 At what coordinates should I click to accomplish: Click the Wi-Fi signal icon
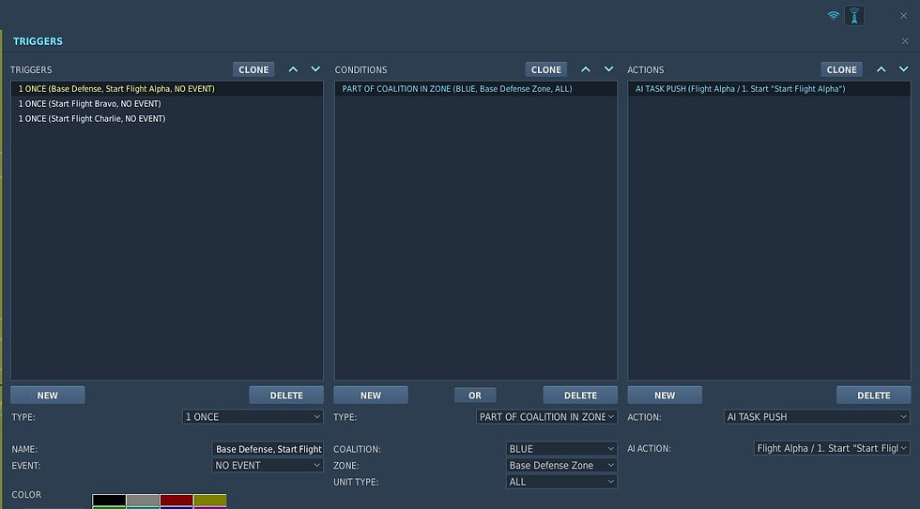coord(834,16)
